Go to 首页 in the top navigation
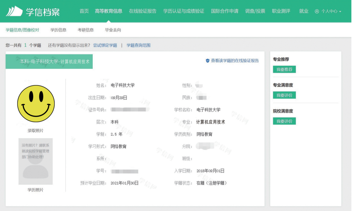 (x=84, y=11)
